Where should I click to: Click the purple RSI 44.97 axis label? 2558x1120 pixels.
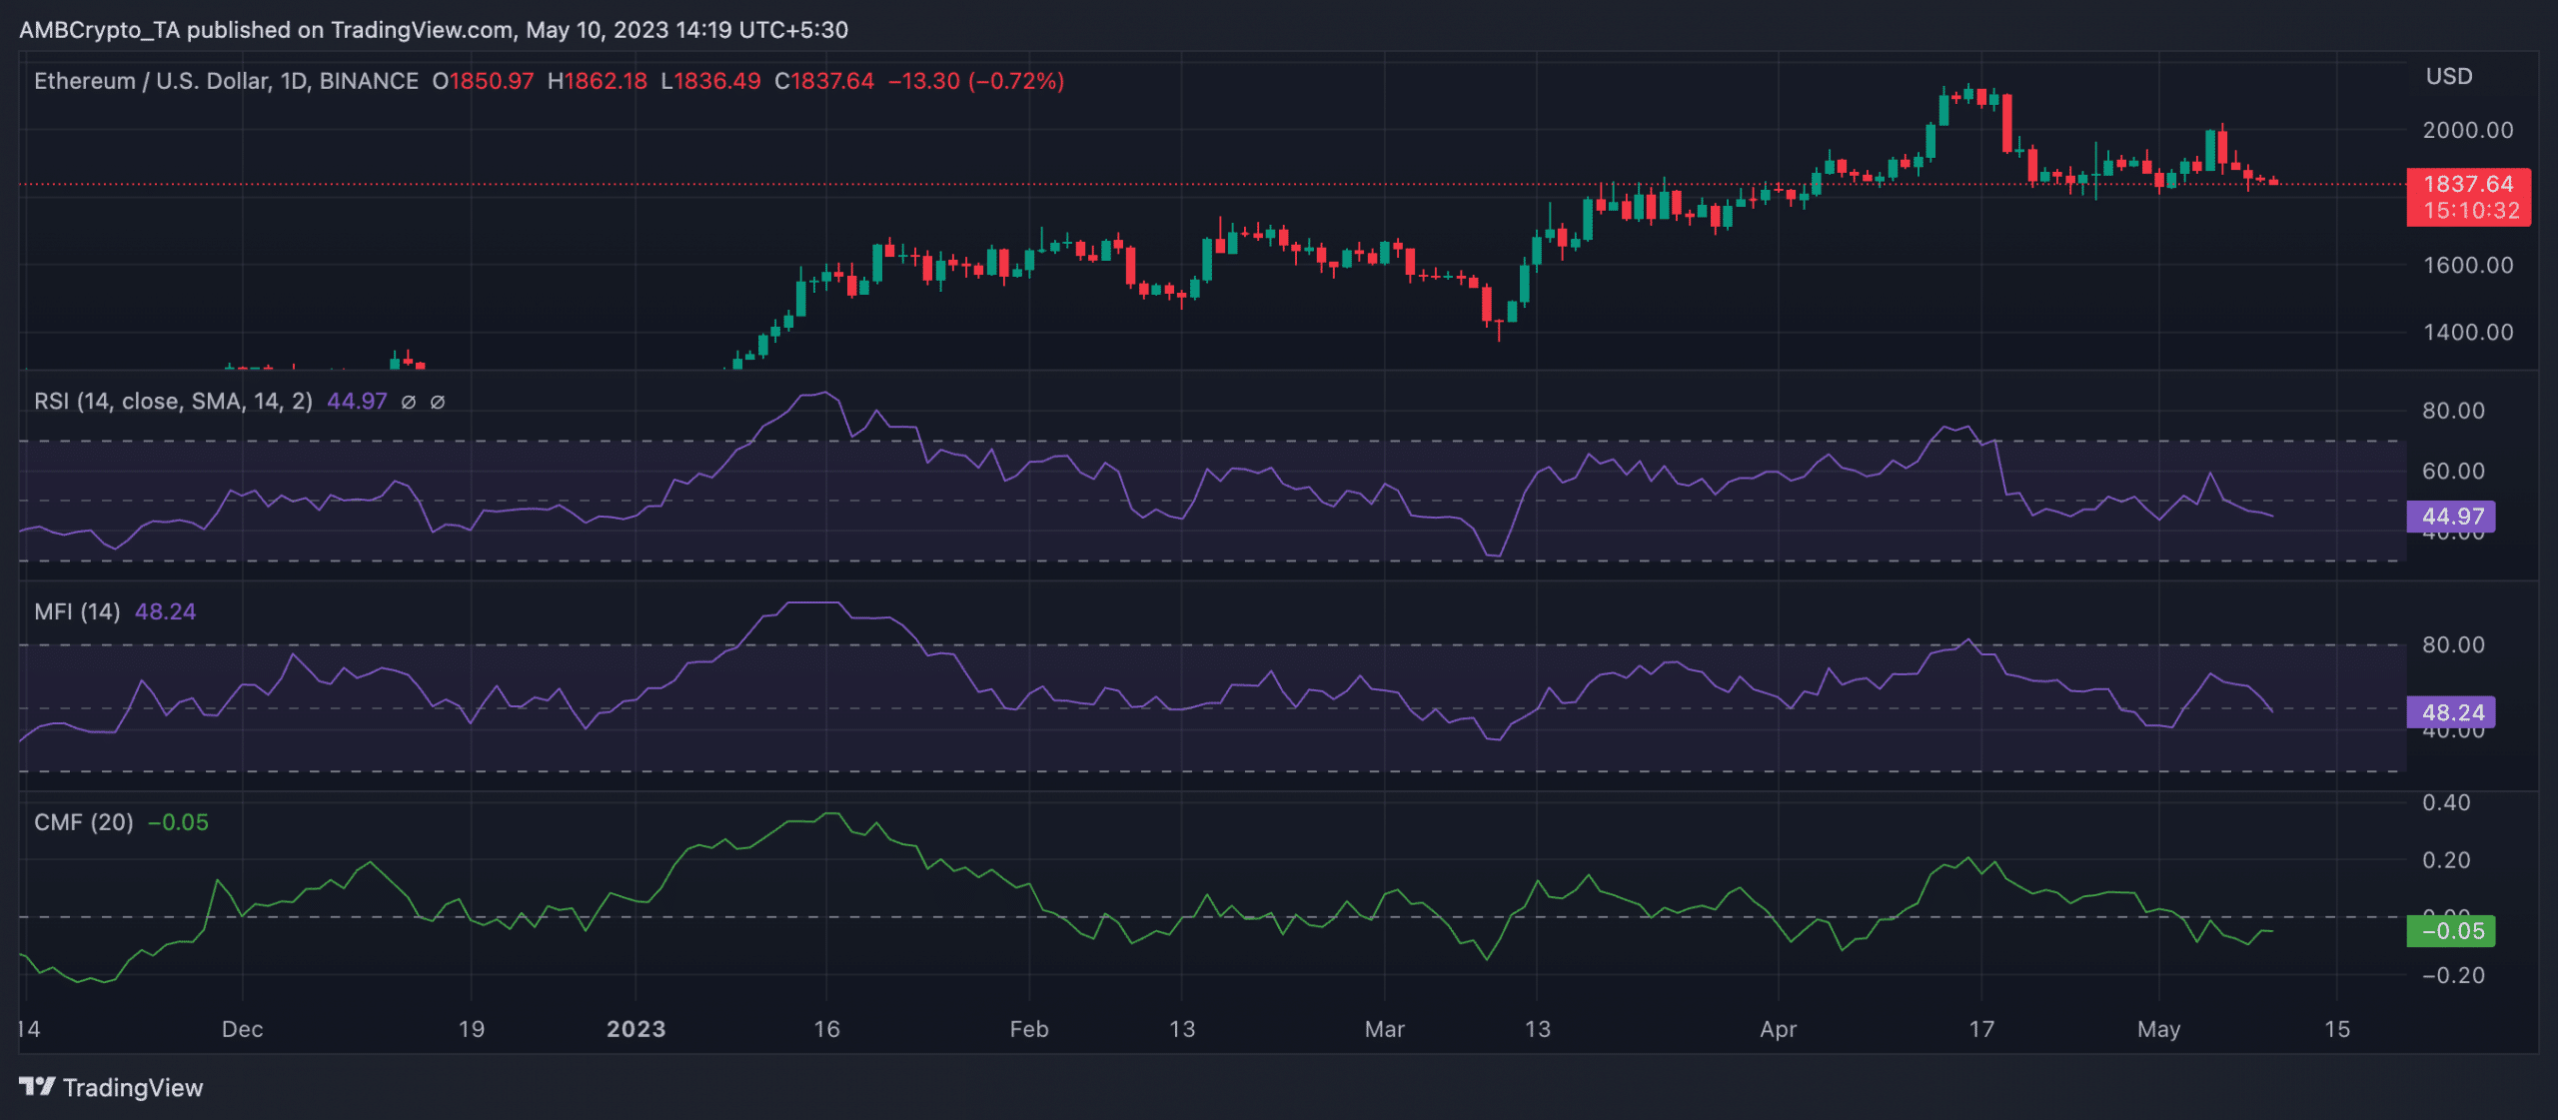(2451, 517)
